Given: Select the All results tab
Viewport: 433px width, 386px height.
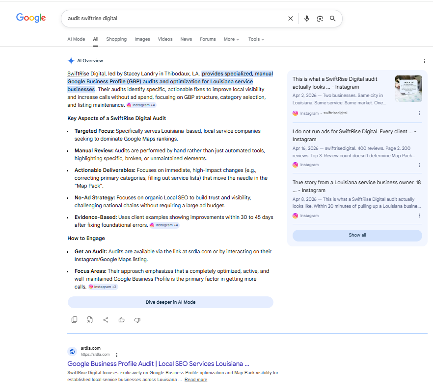Looking at the screenshot, I should (96, 39).
